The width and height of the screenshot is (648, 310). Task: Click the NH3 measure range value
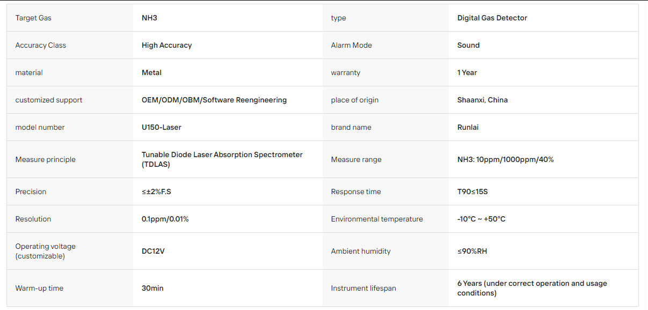coord(505,159)
